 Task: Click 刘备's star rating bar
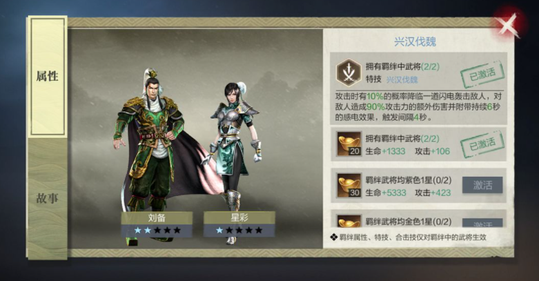pyautogui.click(x=157, y=231)
